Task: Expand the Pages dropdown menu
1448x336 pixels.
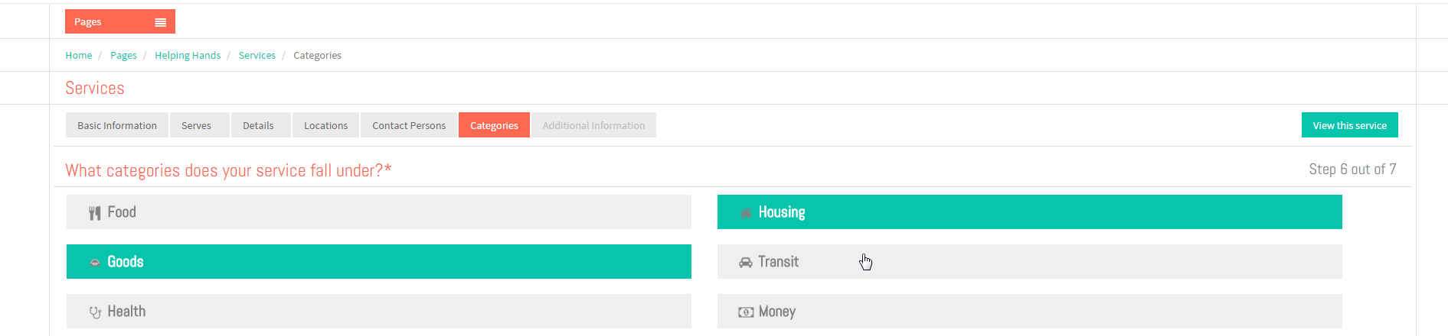Action: click(x=120, y=21)
